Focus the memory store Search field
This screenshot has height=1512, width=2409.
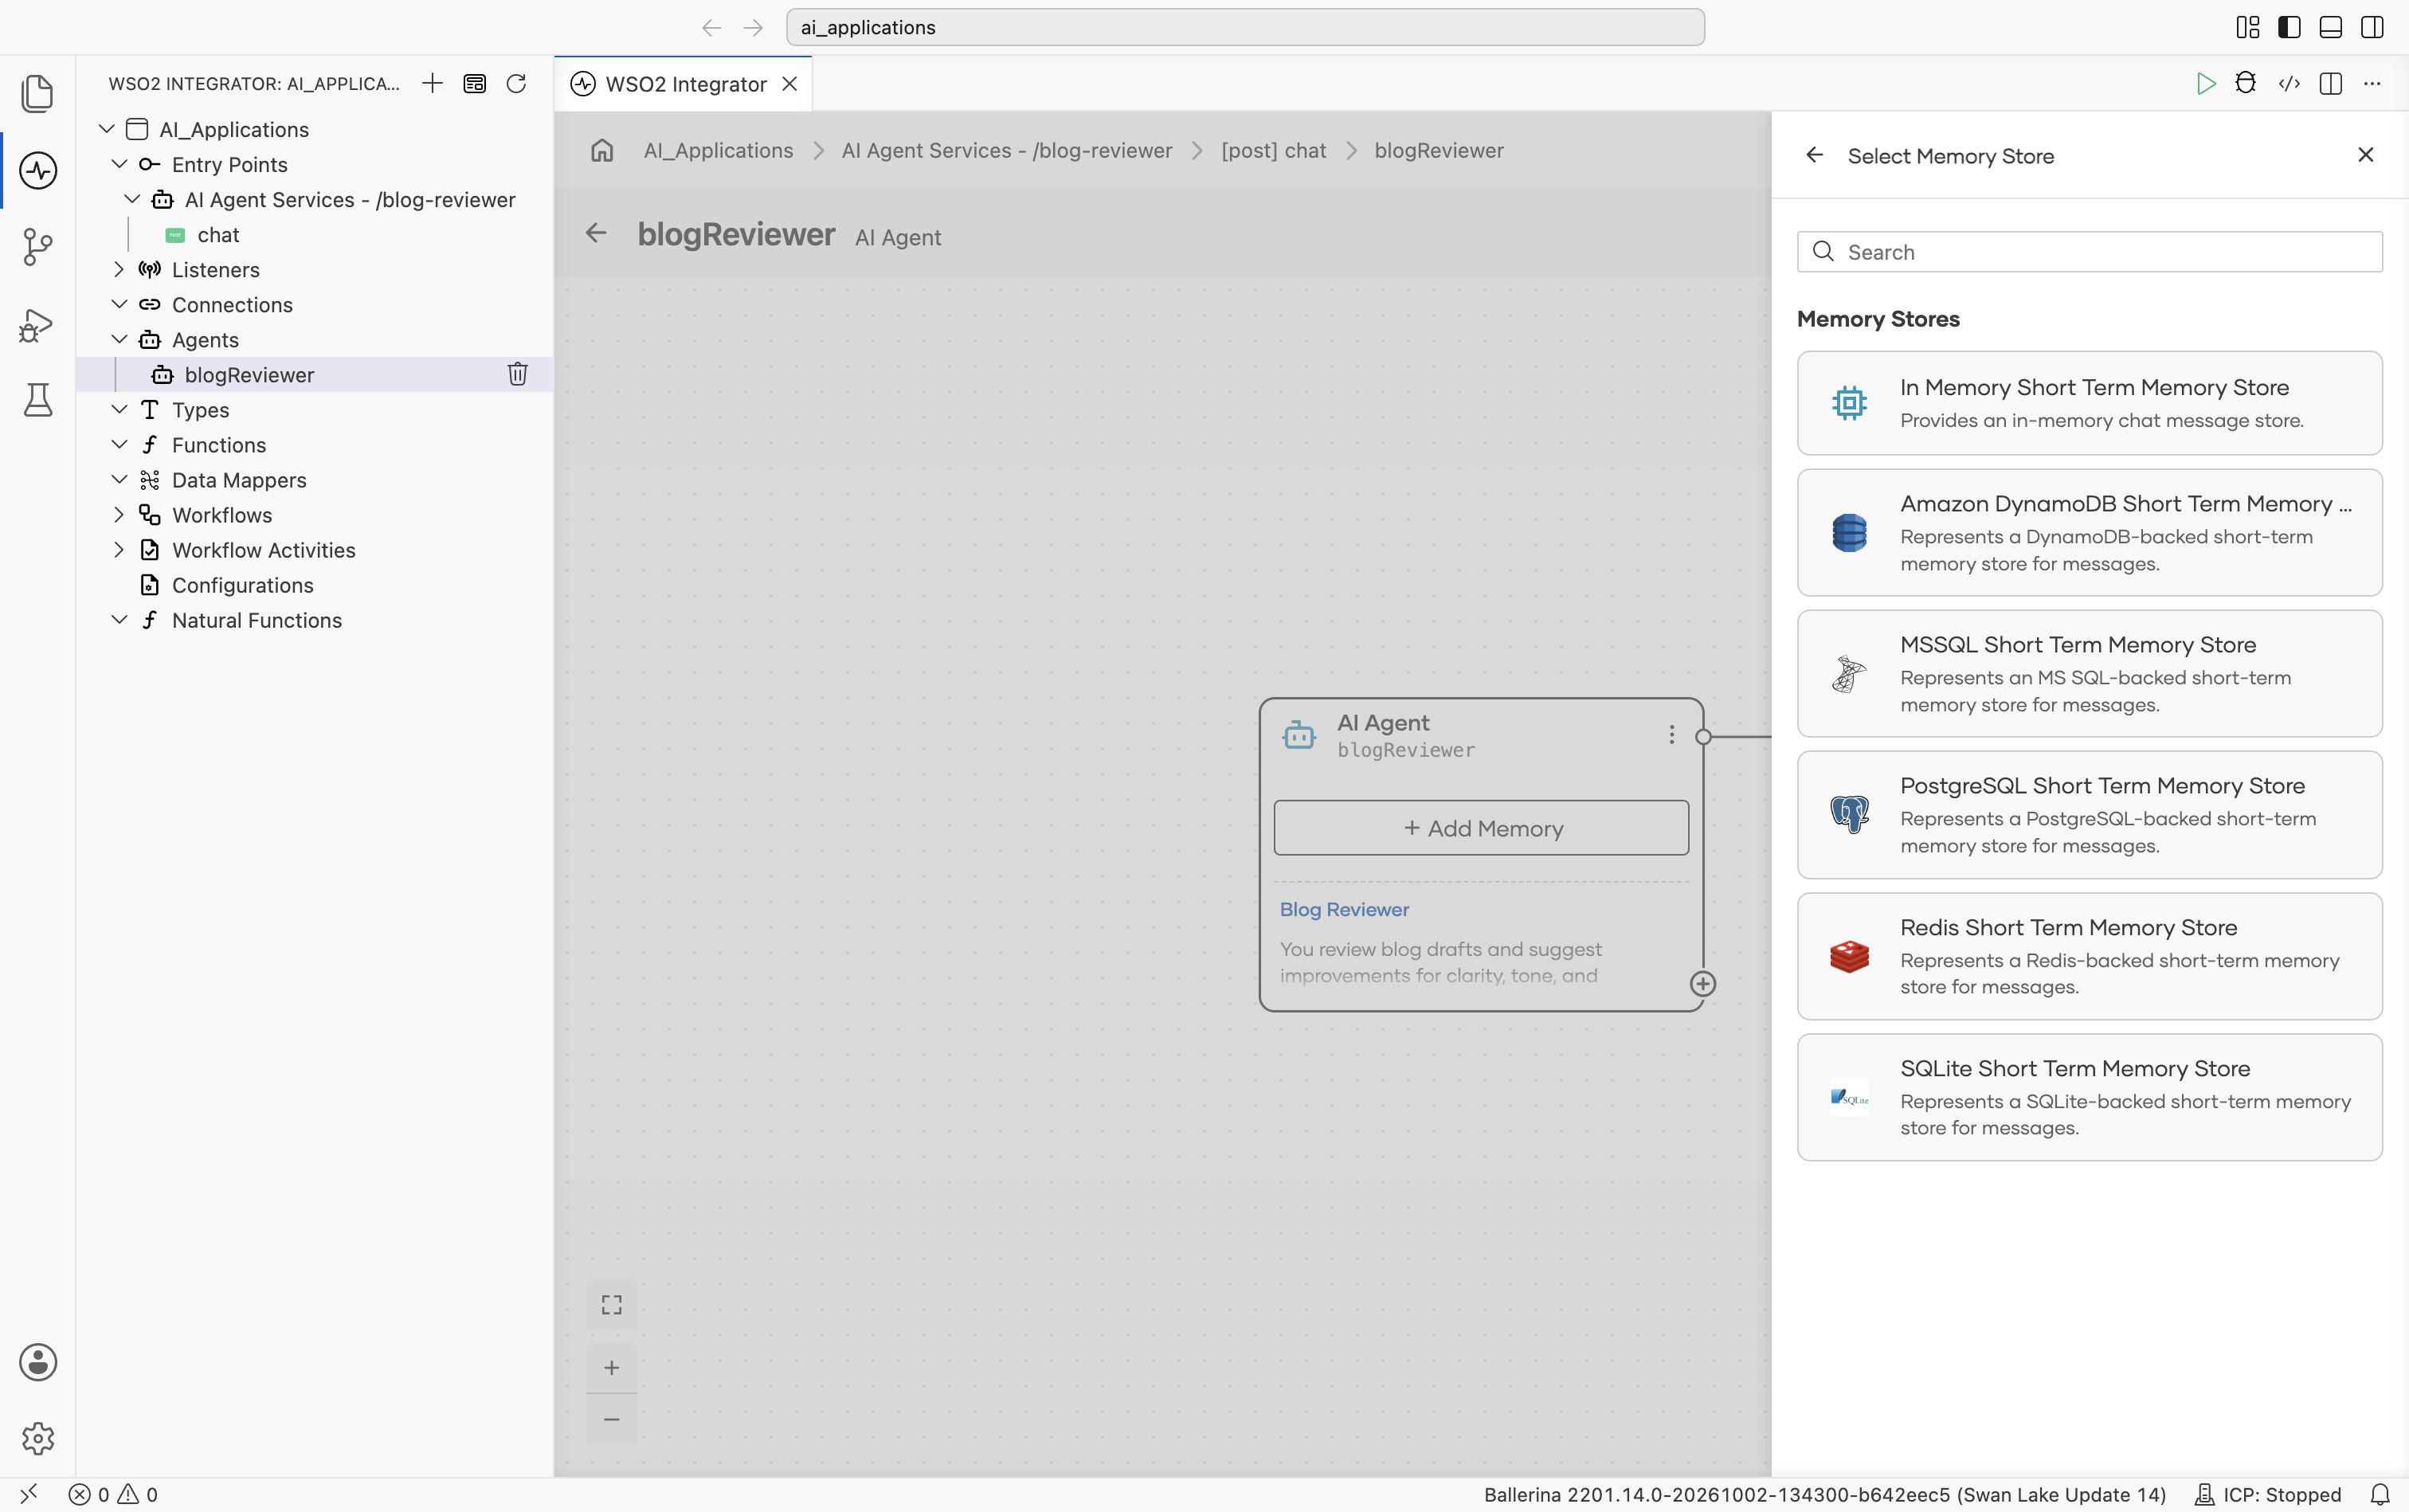point(2089,252)
